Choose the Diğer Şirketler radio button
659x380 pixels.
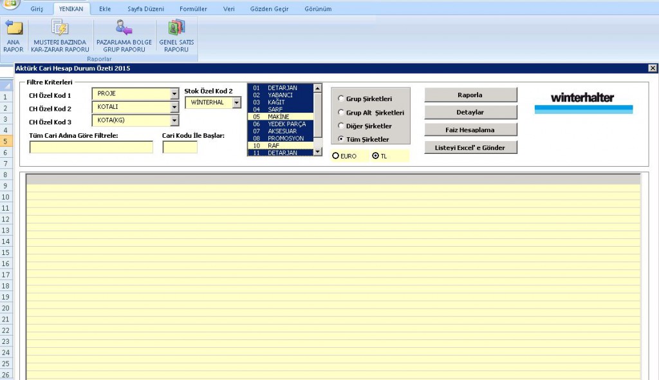tap(341, 126)
